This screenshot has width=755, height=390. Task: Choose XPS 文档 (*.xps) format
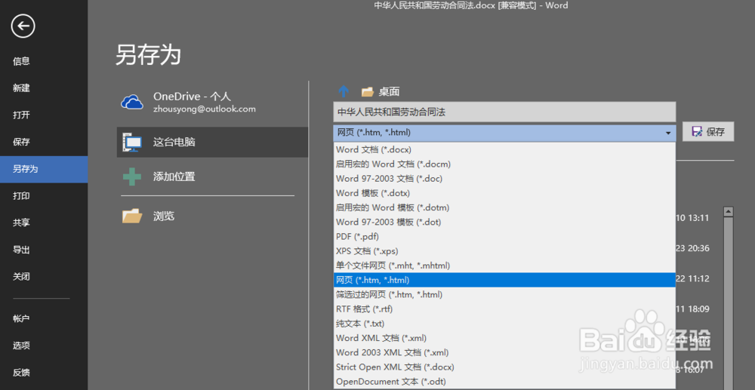tap(504, 250)
